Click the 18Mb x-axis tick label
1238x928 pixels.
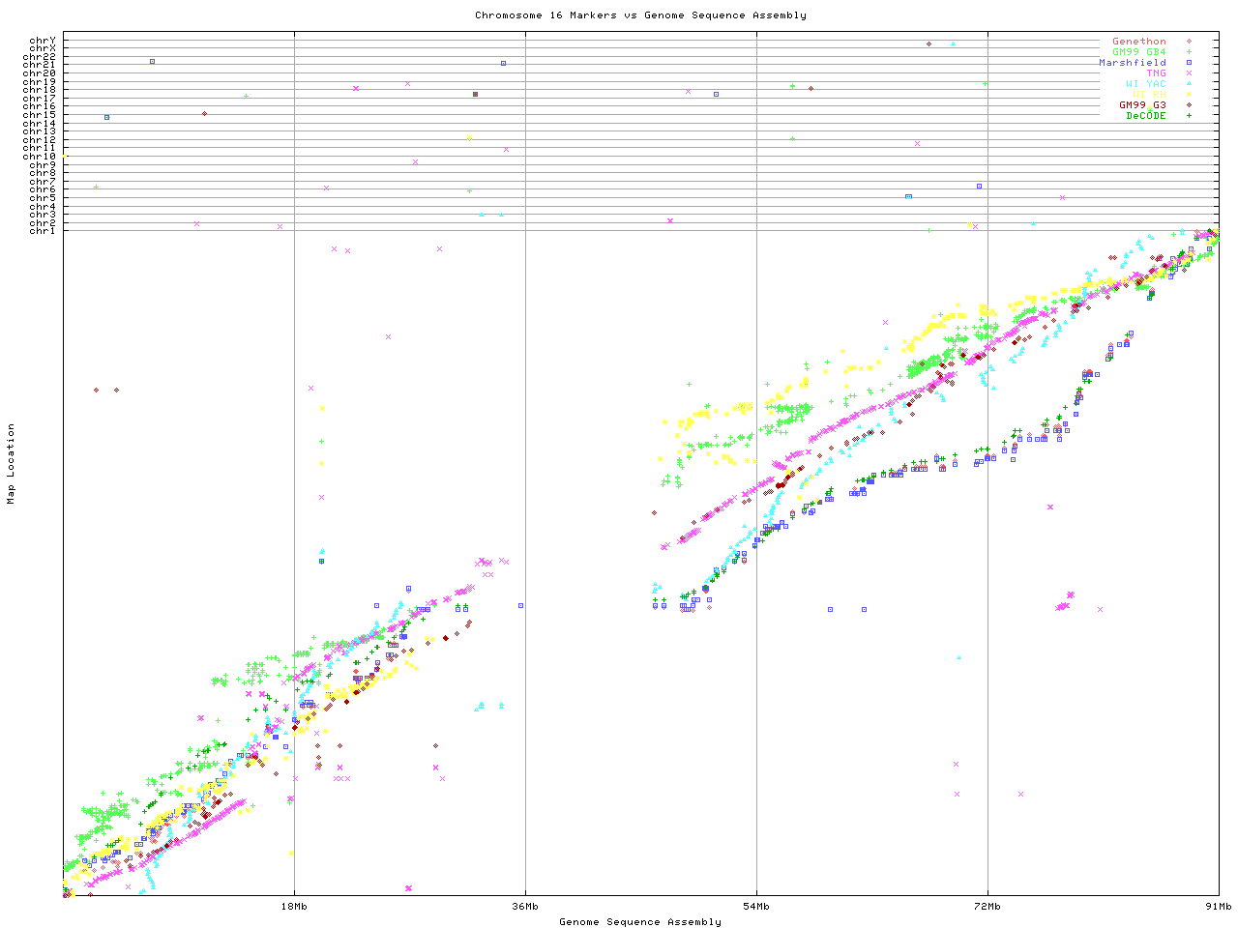294,907
